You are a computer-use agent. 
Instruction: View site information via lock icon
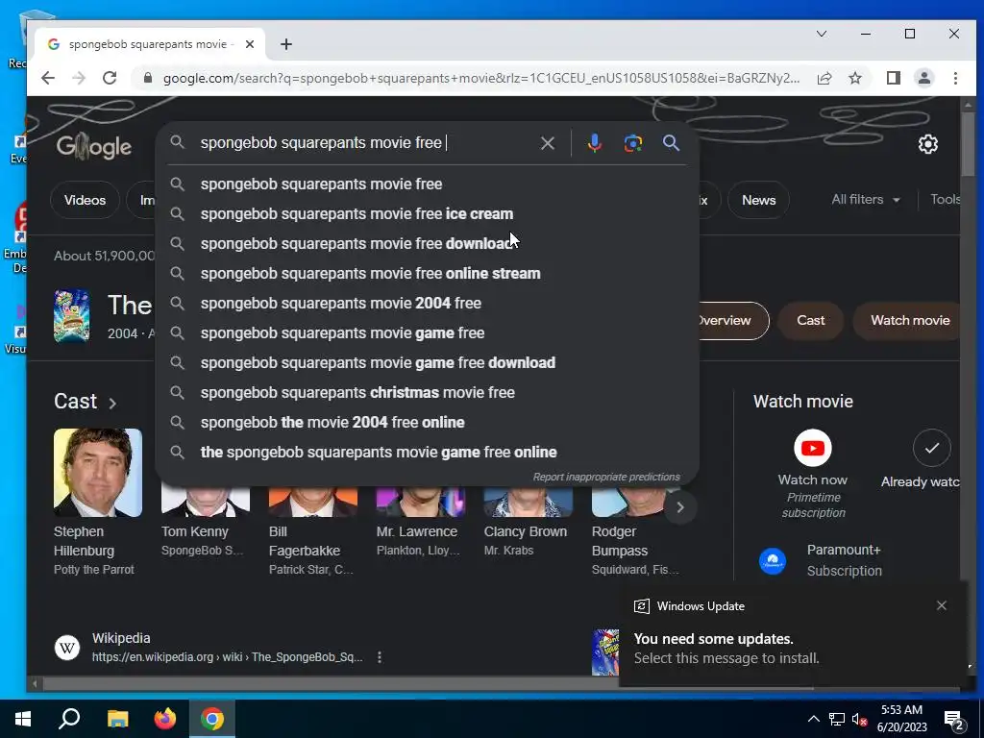(148, 78)
